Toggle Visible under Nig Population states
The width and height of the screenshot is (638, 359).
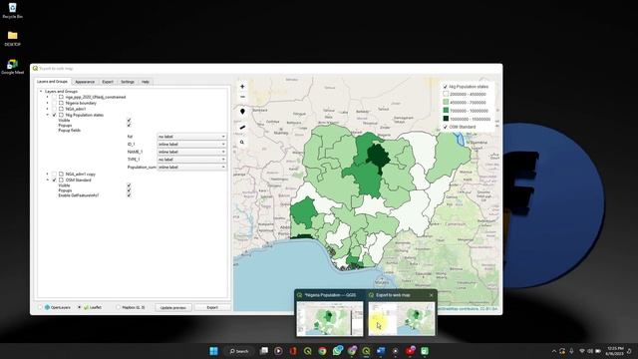(129, 121)
